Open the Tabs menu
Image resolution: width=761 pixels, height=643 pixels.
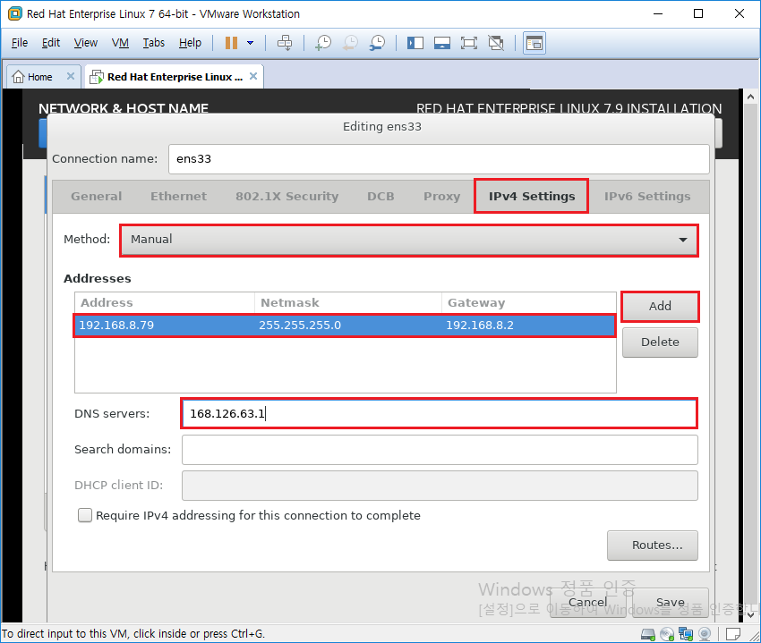click(153, 43)
